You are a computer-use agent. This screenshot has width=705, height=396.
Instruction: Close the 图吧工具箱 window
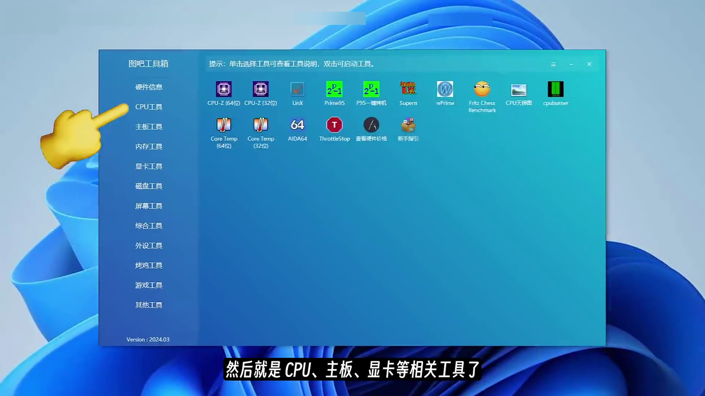tap(589, 64)
